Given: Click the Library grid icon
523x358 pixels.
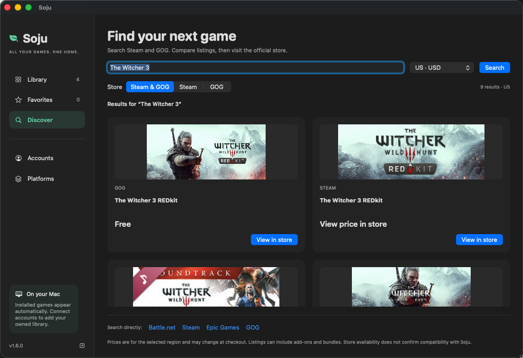Looking at the screenshot, I should [x=18, y=79].
